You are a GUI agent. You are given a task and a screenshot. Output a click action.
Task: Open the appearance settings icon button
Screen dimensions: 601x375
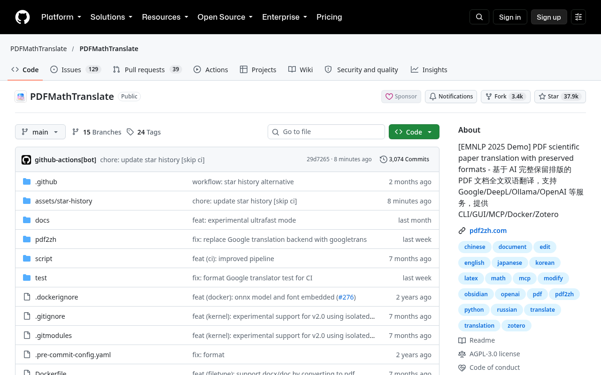(578, 17)
